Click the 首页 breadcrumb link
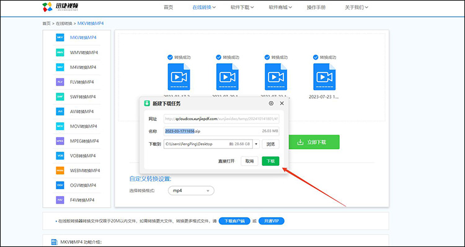Screen dimensions: 465x247 click(46, 23)
